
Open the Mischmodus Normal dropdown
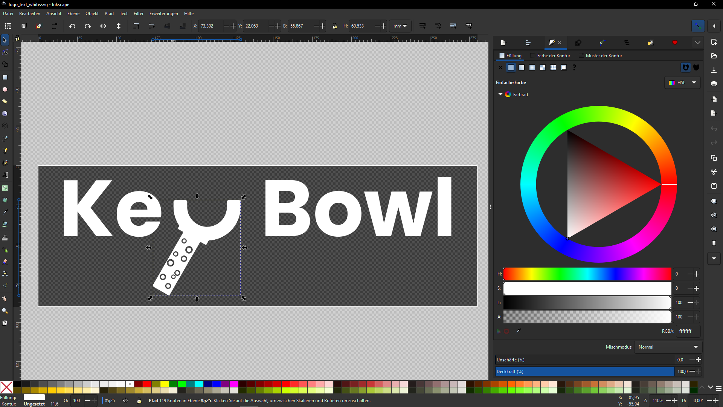668,347
